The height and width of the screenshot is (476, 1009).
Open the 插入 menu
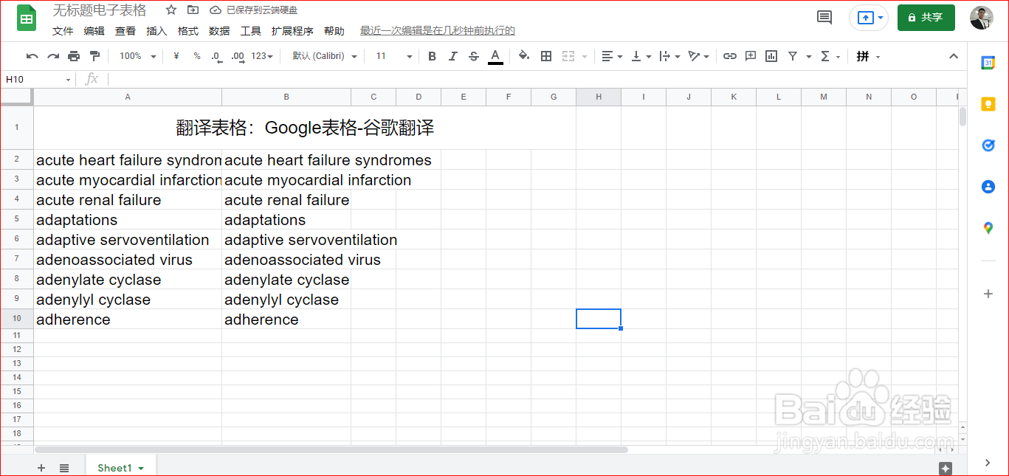[x=156, y=31]
